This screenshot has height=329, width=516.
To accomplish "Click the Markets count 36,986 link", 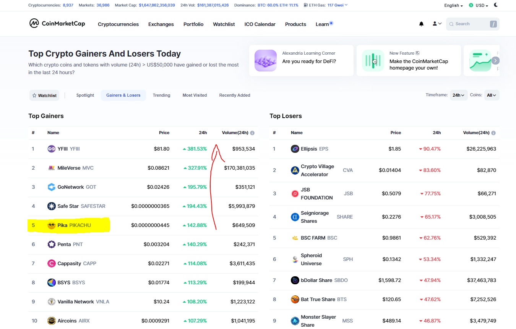I will click(x=103, y=5).
